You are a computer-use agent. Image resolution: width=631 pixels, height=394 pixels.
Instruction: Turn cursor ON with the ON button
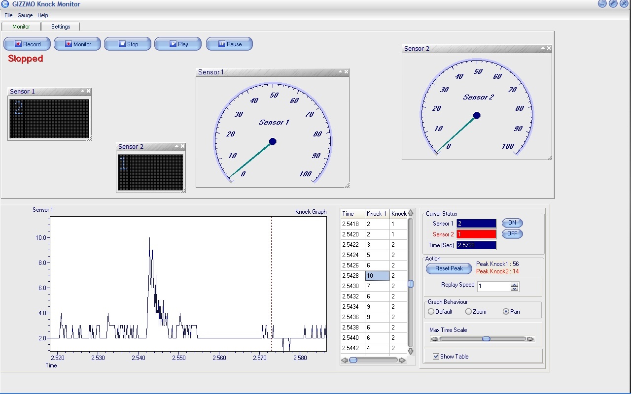[x=512, y=223]
